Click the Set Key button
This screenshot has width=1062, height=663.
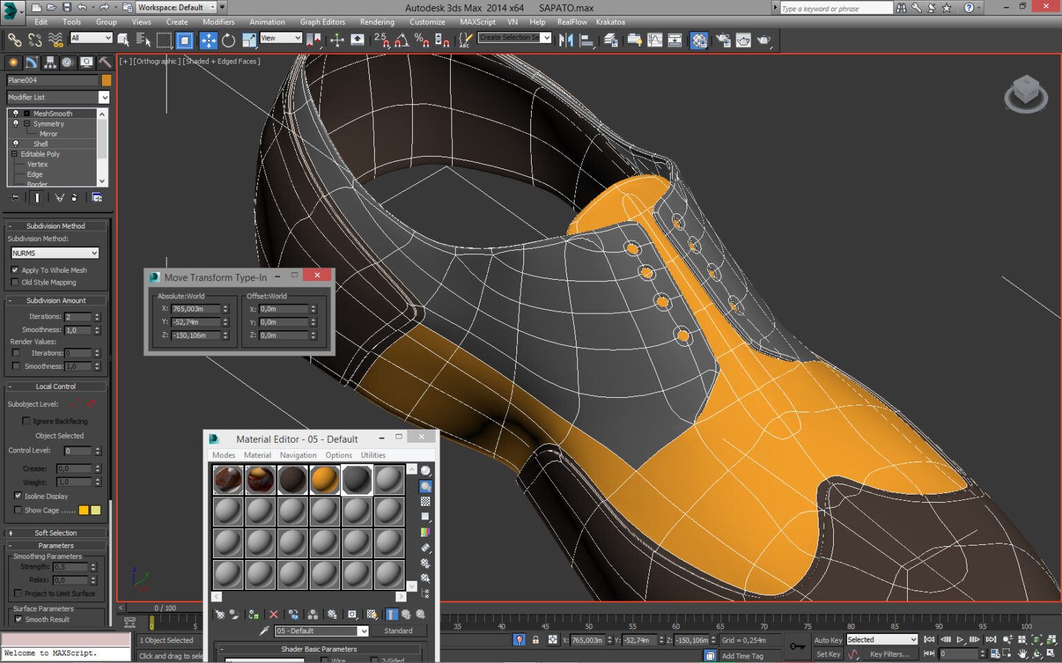[828, 654]
